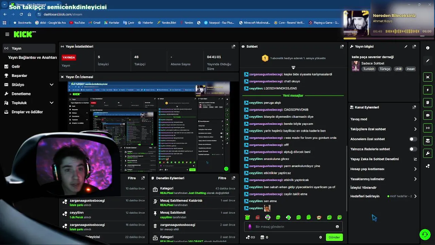Viewport: 435px width, 245px height.
Task: Toggle the broadcast signal widget in the right sidebar
Action: coord(428,128)
